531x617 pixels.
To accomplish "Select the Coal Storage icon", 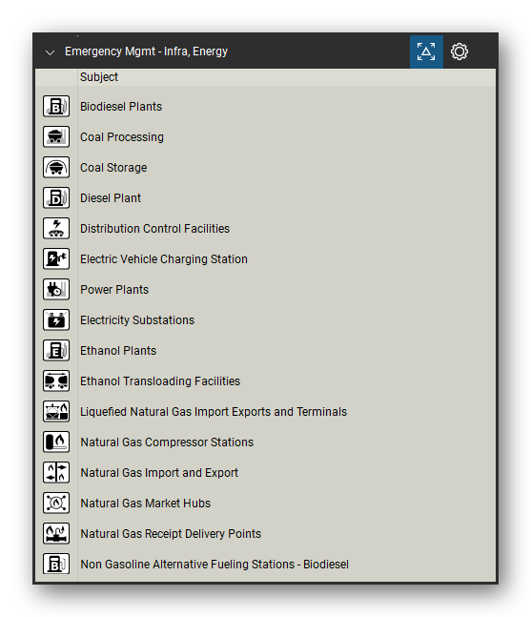I will pyautogui.click(x=56, y=167).
